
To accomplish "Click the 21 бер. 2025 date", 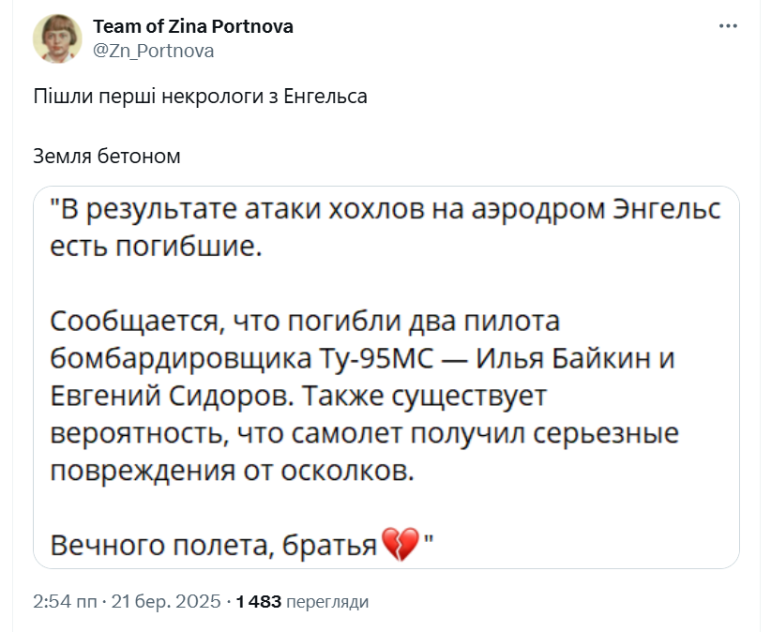I will (167, 601).
